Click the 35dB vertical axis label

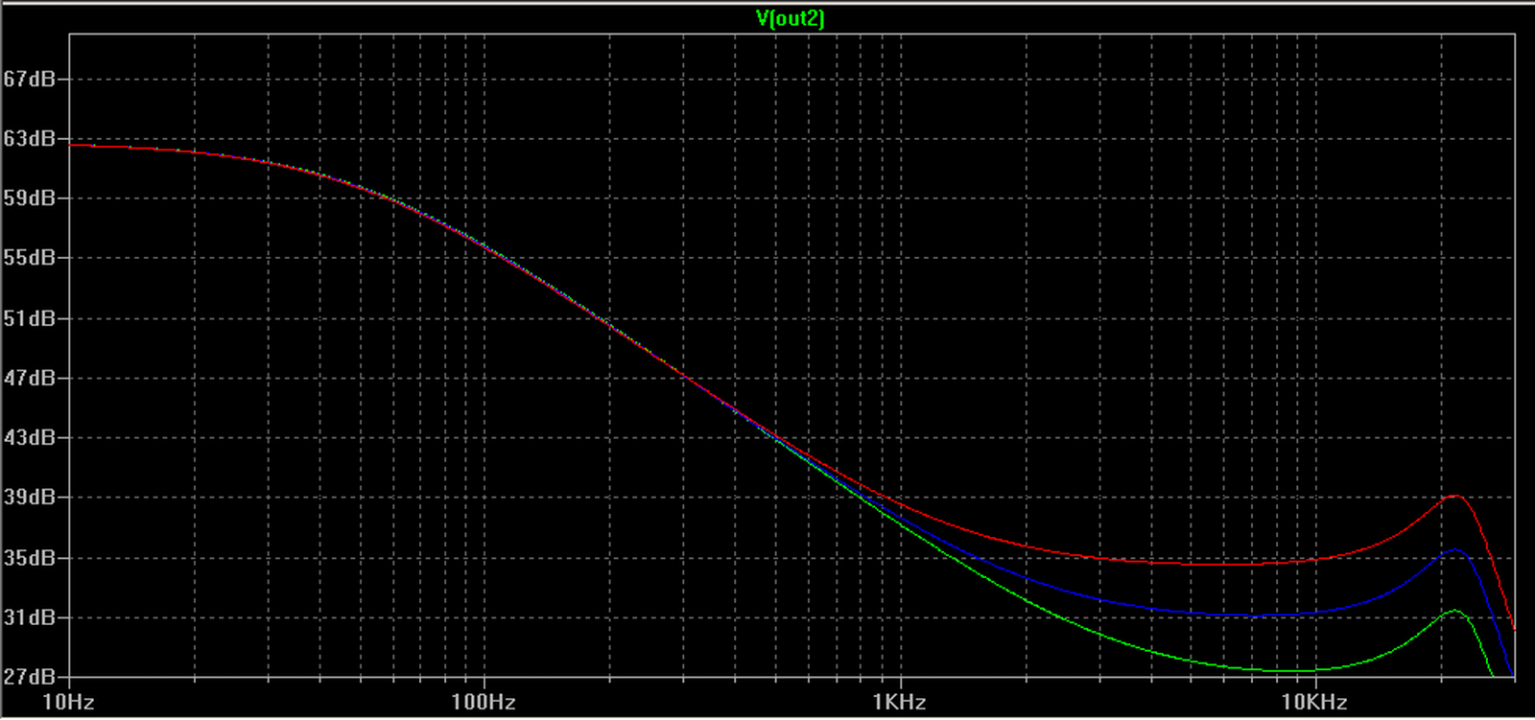(29, 558)
